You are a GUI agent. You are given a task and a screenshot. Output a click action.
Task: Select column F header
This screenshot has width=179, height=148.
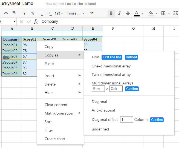(x=113, y=28)
